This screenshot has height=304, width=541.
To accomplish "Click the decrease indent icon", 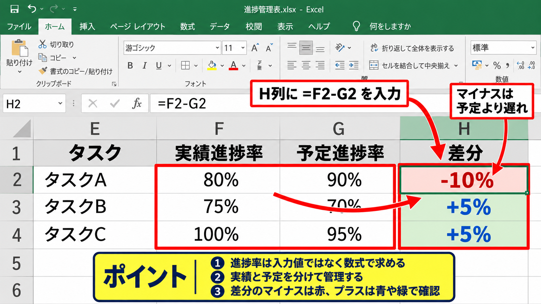I will click(340, 66).
